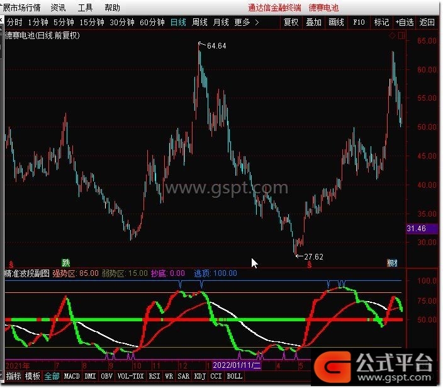
Task: Select the 全部 indicator tab
Action: pos(52,376)
